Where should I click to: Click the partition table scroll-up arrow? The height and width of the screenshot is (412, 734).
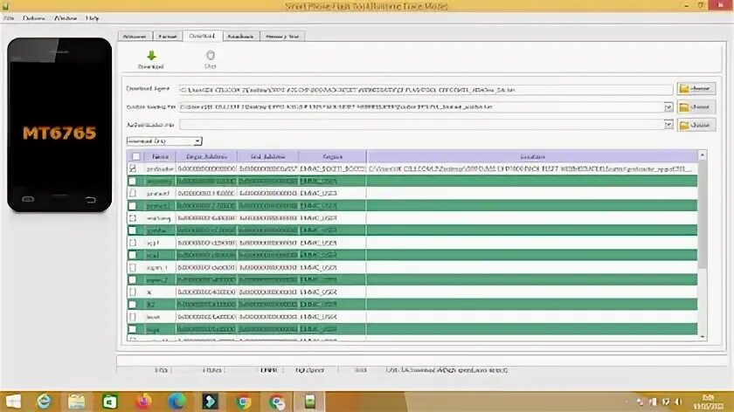(703, 154)
